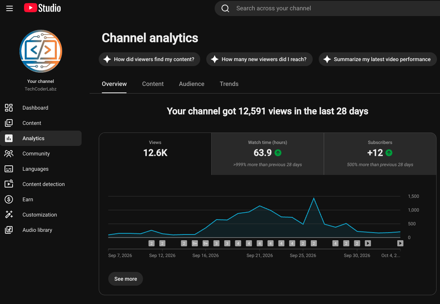Click the YouTube Studio logo
440x304 pixels.
pos(42,8)
